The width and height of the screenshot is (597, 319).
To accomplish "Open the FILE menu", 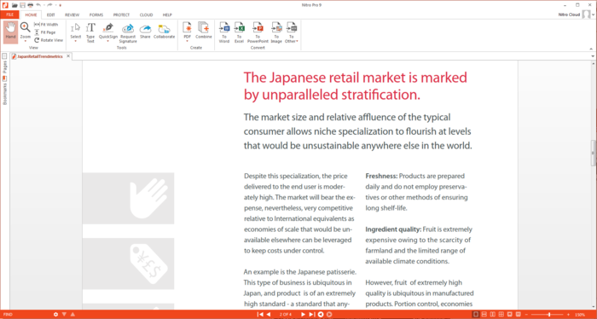I will (9, 14).
